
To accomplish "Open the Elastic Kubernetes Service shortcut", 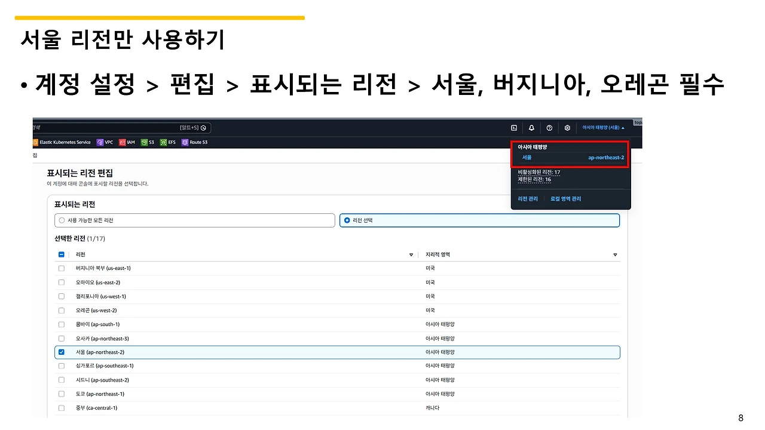I will coord(62,142).
